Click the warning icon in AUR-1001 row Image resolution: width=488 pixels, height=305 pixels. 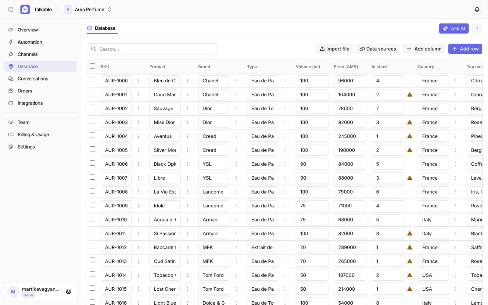(410, 95)
